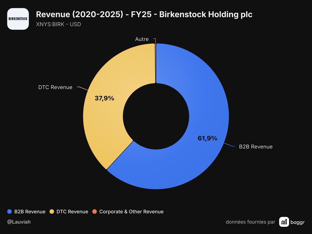The width and height of the screenshot is (312, 234).
Task: Toggle DTC Revenue legend entry
Action: [69, 212]
